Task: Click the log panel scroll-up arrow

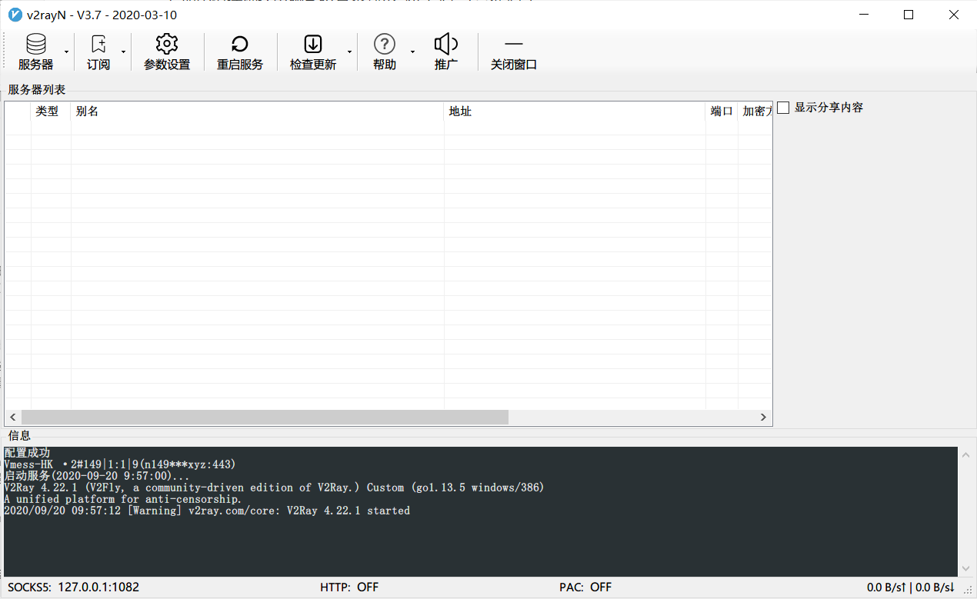Action: click(x=967, y=454)
